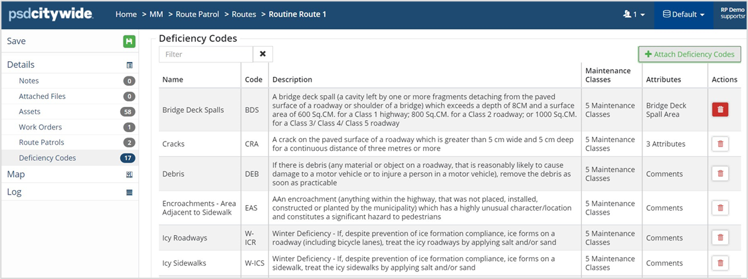748x279 pixels.
Task: Open the user account dropdown
Action: 632,14
